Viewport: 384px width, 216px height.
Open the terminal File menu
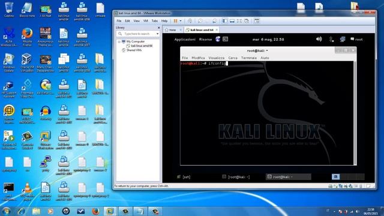(185, 58)
